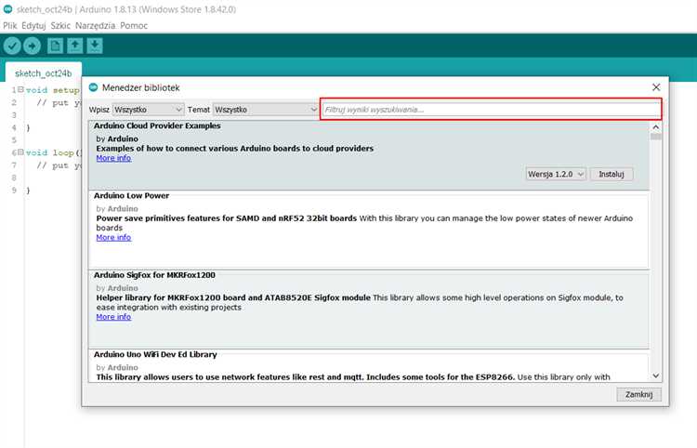Click the Arduino logo in the Menedżer bibliotek title

pyautogui.click(x=93, y=87)
